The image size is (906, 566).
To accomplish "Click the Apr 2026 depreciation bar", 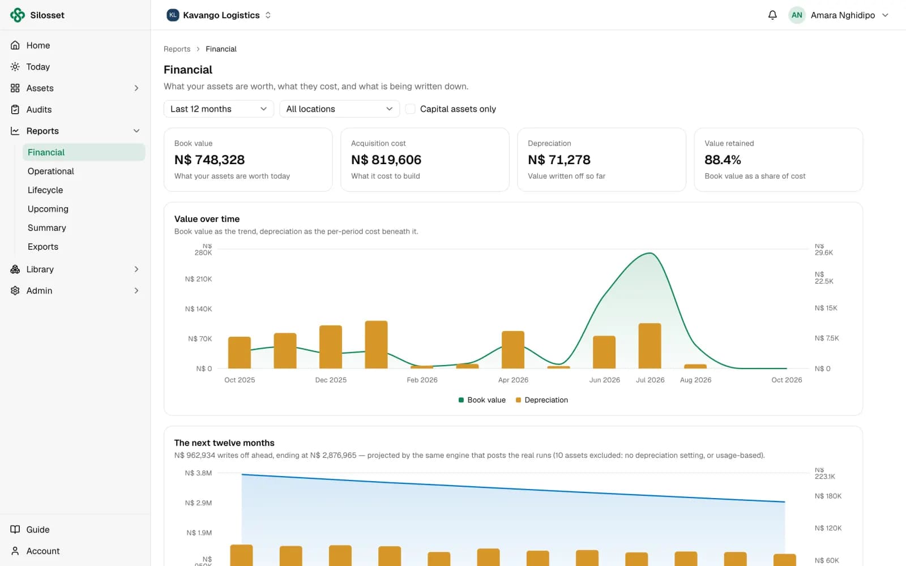I will (513, 350).
